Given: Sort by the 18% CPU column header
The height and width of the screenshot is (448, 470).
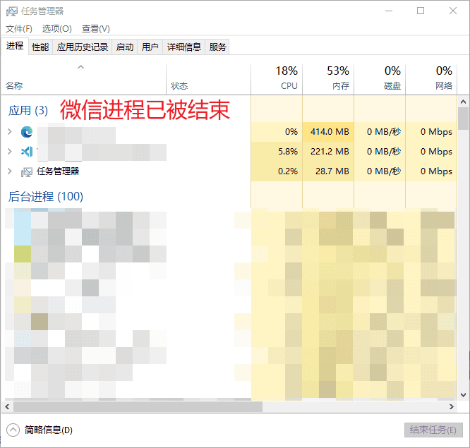Looking at the screenshot, I should [277, 80].
